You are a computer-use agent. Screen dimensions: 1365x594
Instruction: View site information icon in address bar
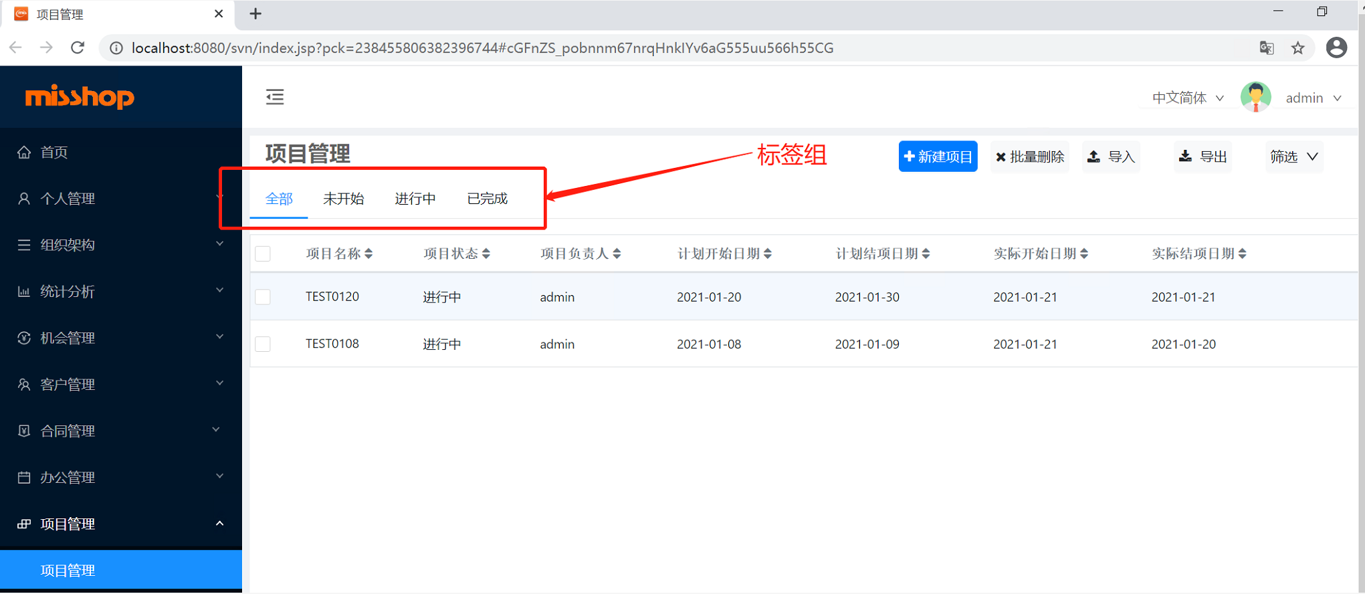point(116,48)
